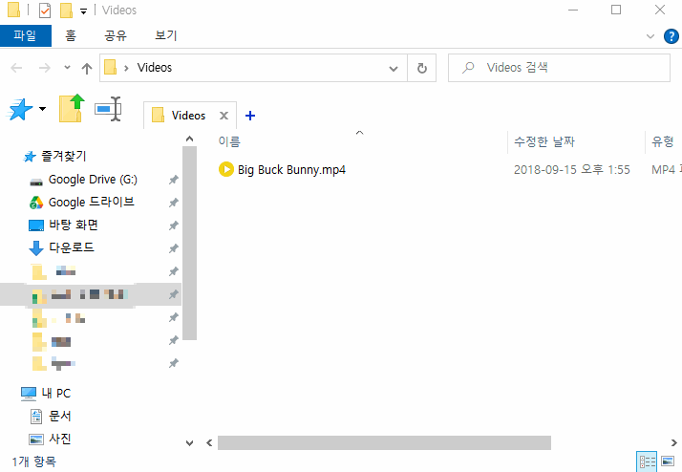Click the title bar folder icon
Viewport: 682px width, 472px height.
click(13, 10)
